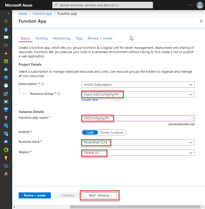Open the All services list icon
The width and height of the screenshot is (205, 209).
point(6,46)
